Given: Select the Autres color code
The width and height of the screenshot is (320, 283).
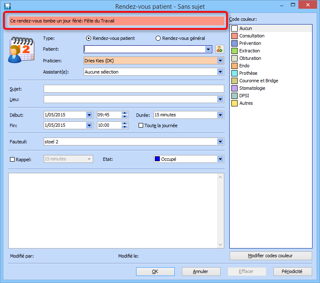Looking at the screenshot, I should [271, 103].
